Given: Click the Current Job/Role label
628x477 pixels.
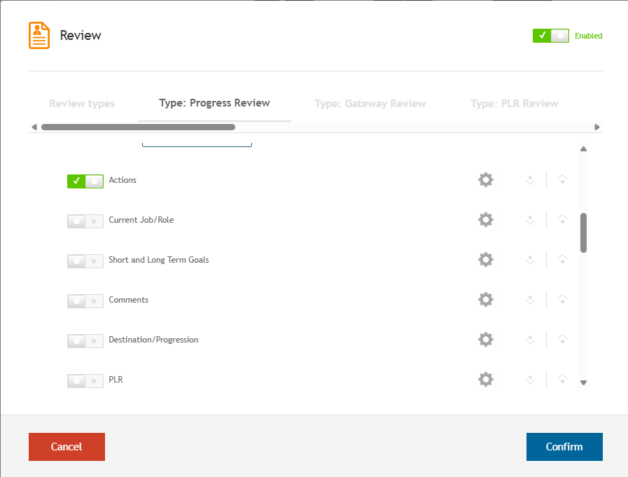Looking at the screenshot, I should 141,220.
